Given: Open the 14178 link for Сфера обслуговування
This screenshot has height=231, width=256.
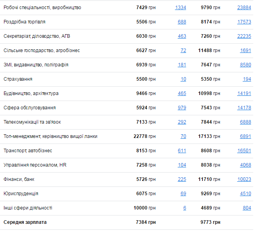Looking at the screenshot, I should point(244,108).
